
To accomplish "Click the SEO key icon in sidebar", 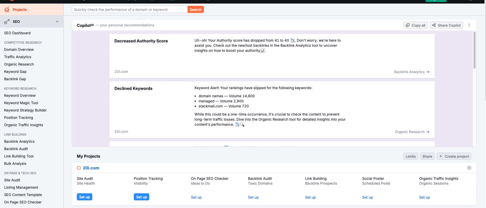I will click(7, 22).
